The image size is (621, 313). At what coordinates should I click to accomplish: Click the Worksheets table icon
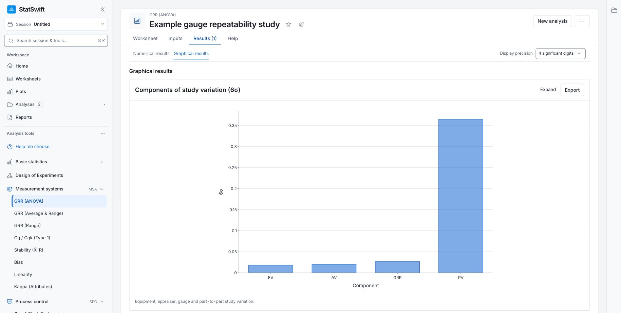[x=10, y=79]
